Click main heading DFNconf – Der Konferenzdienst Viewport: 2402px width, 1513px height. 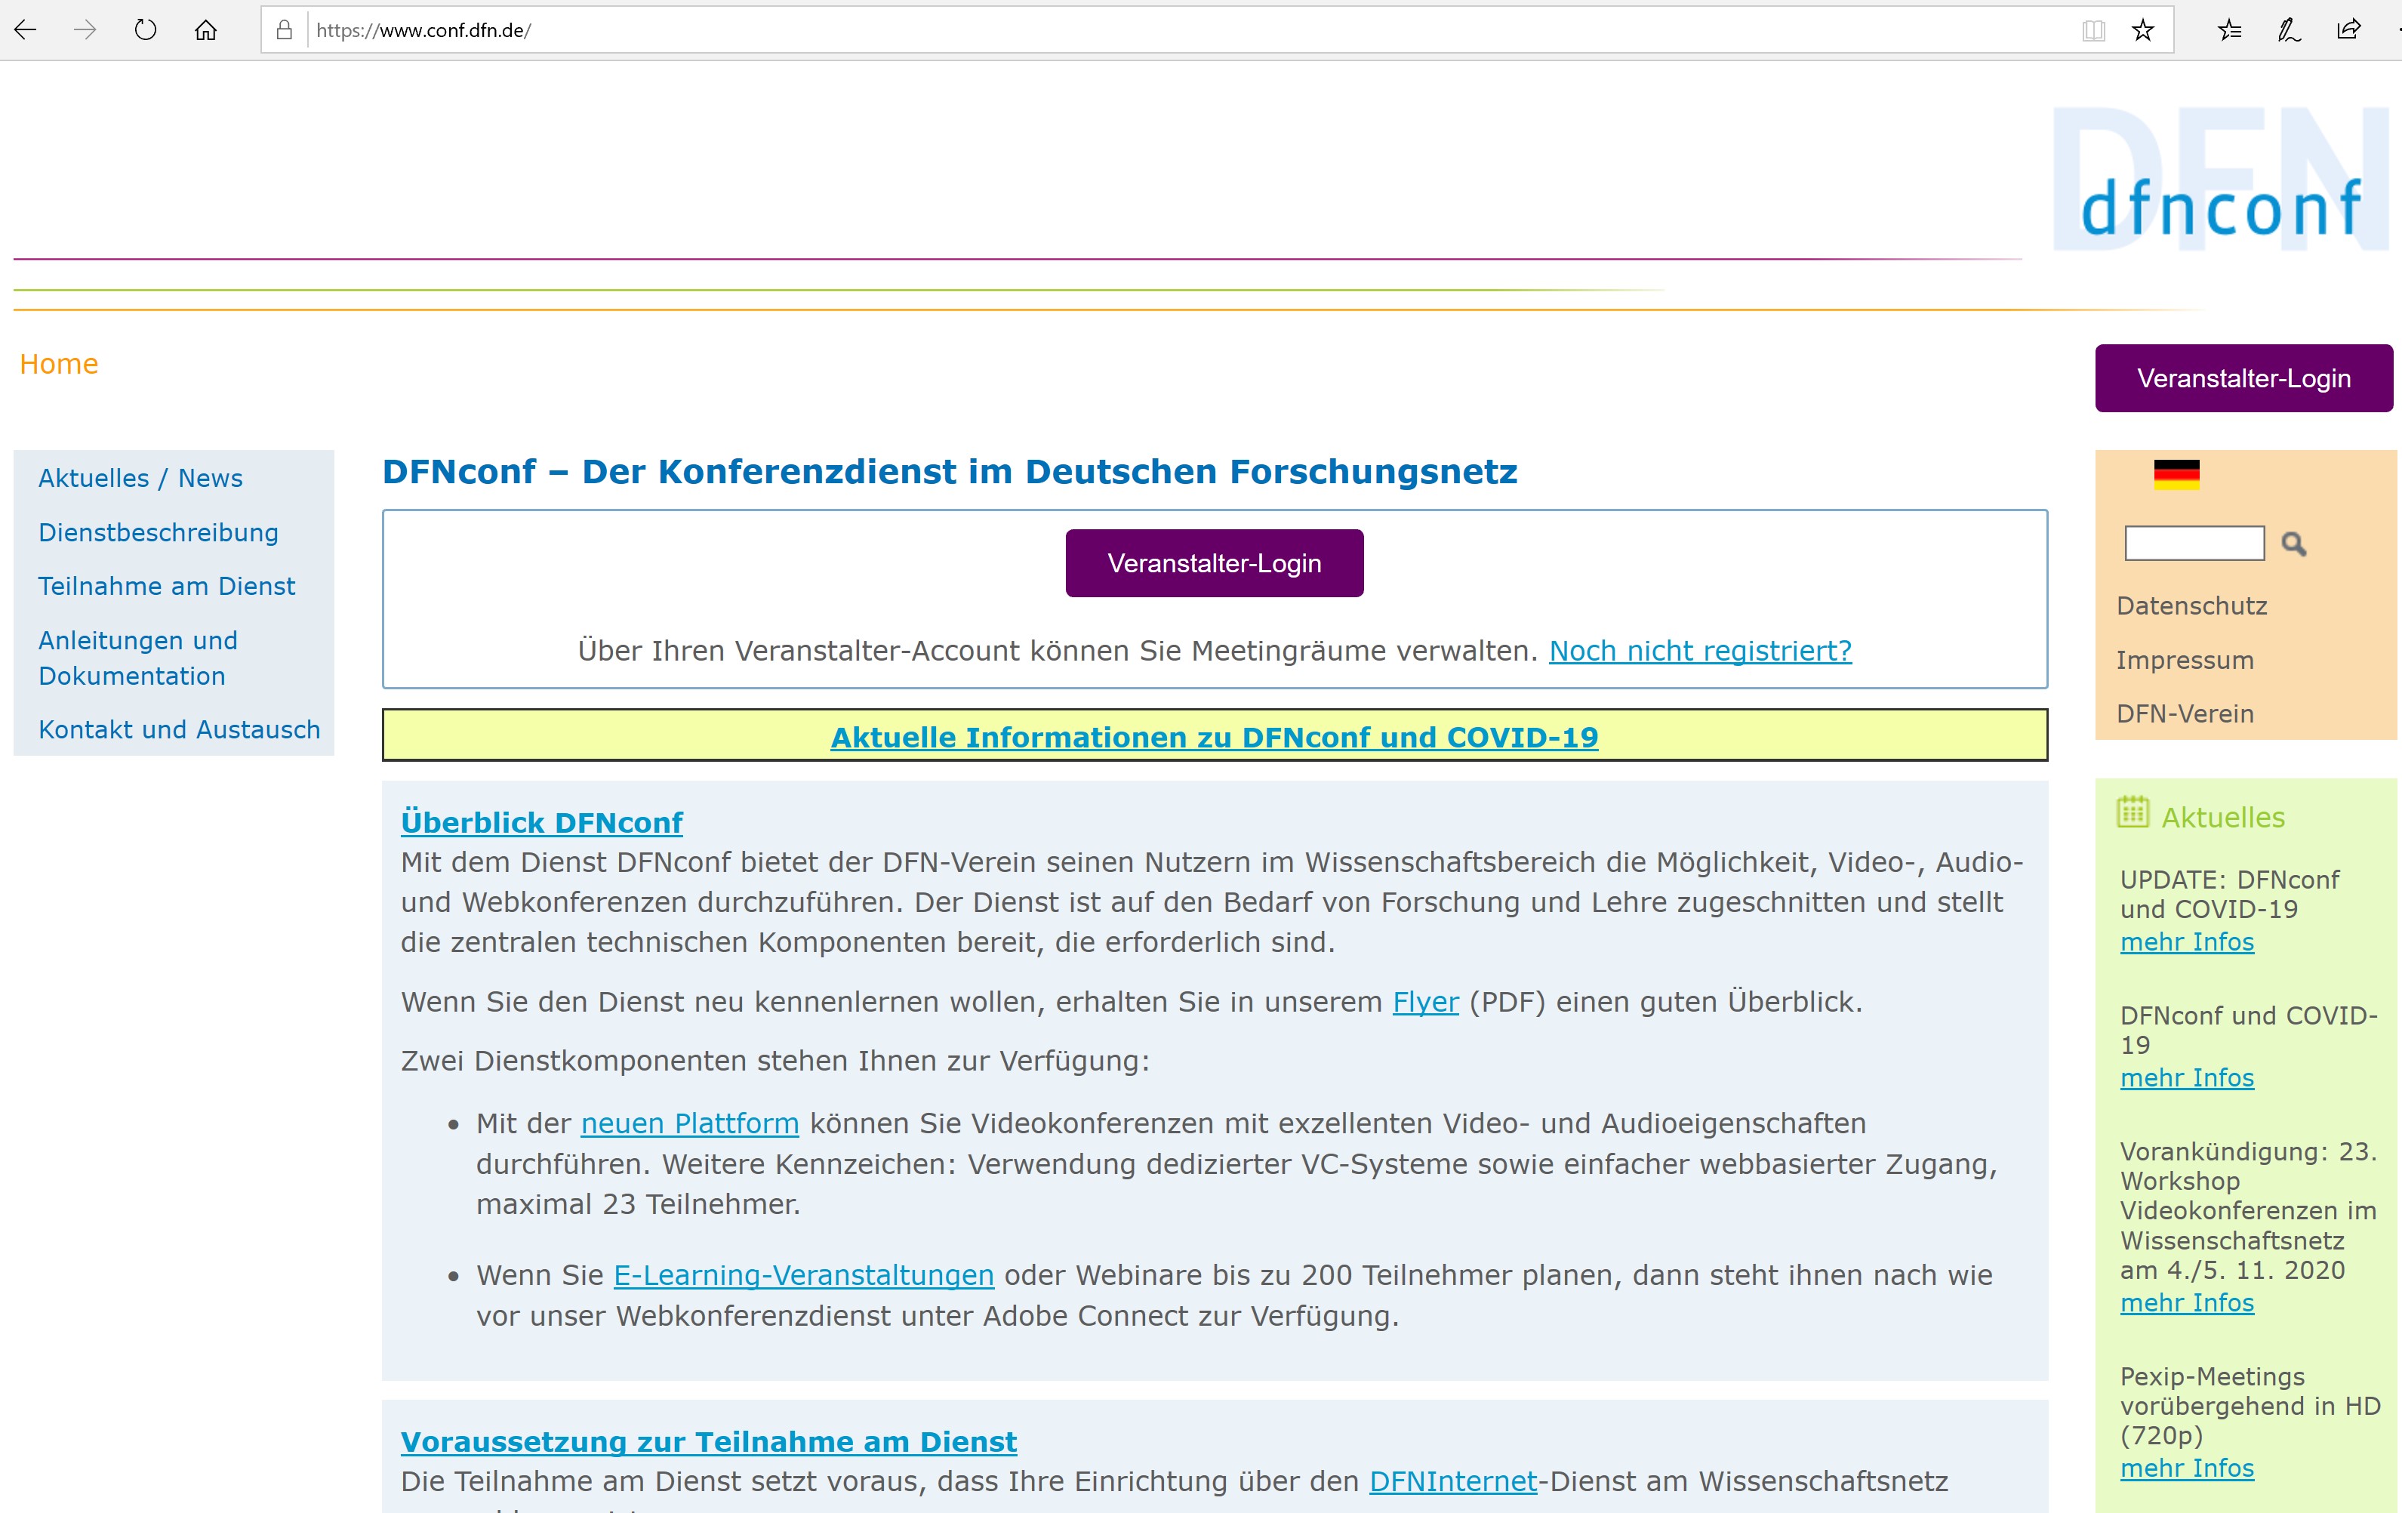(x=950, y=472)
